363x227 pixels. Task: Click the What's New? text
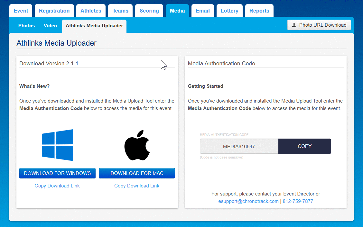[34, 86]
